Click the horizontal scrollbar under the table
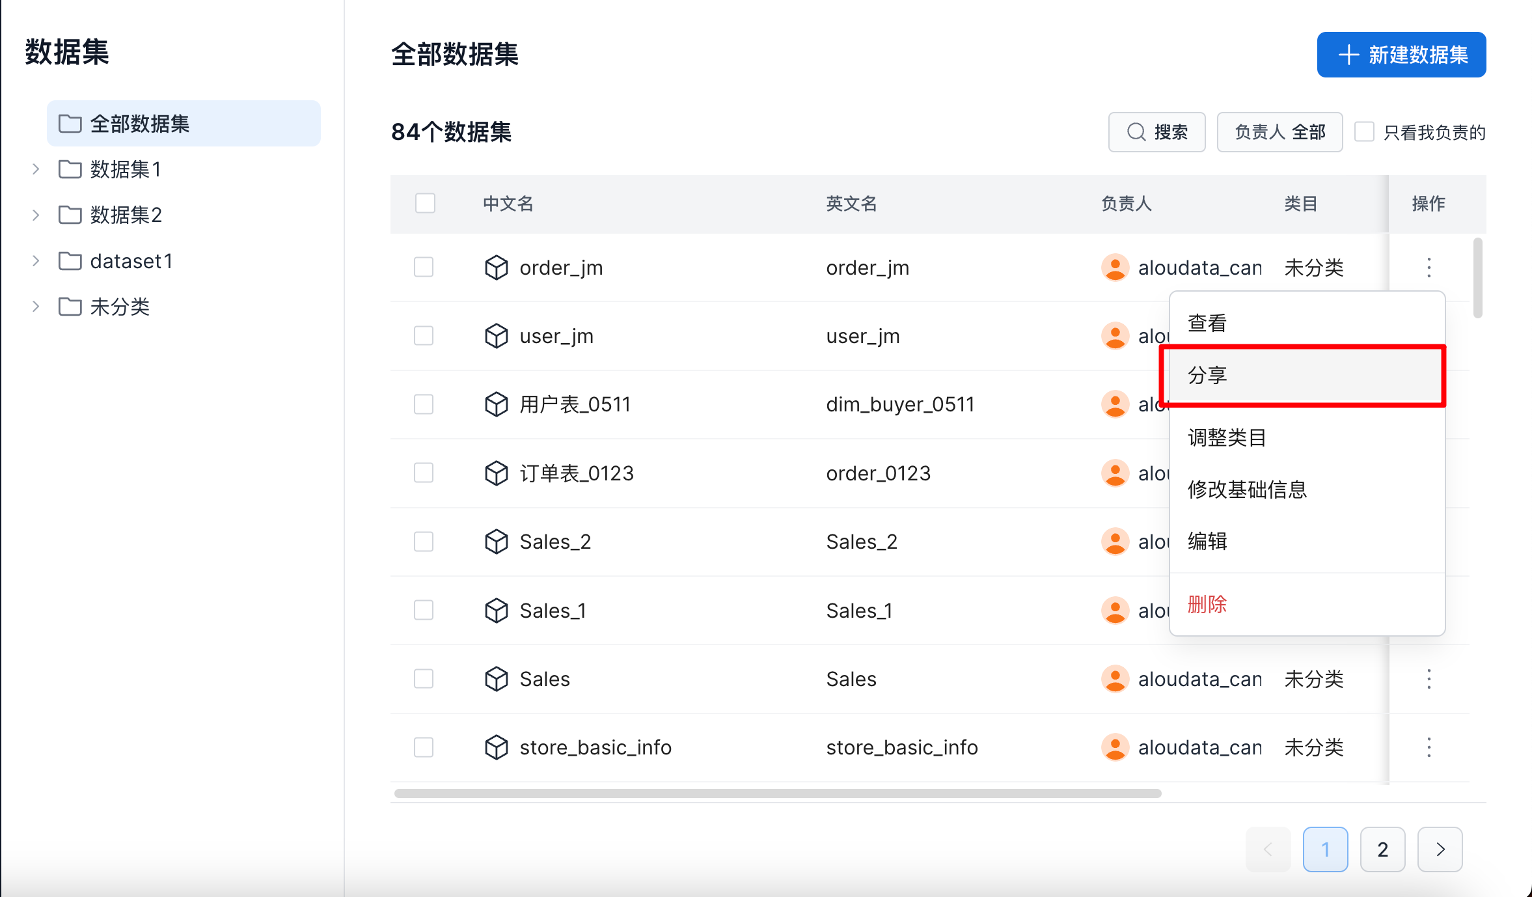Screen dimensions: 1532x897 [778, 793]
